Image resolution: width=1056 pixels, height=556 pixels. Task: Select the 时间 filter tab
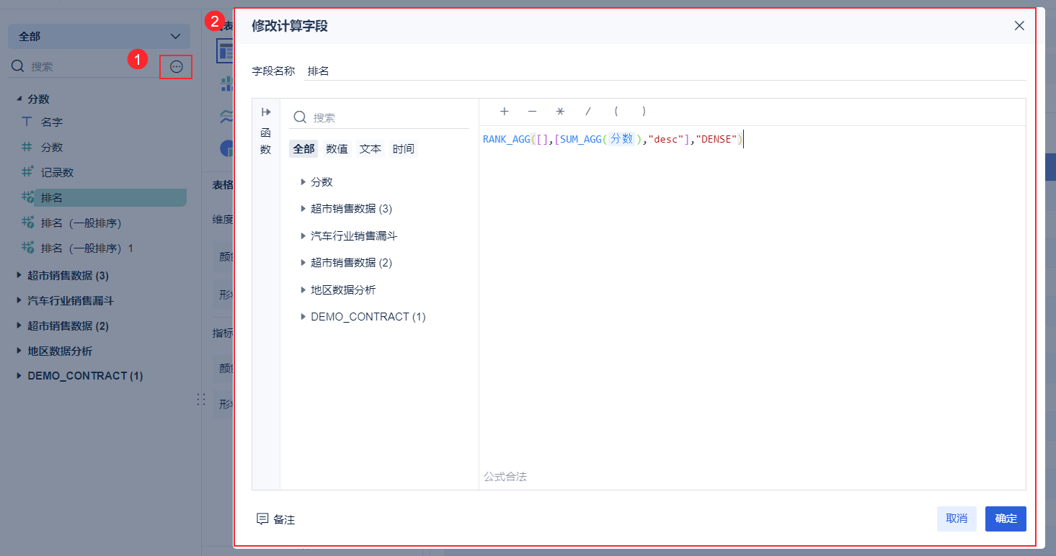click(404, 149)
